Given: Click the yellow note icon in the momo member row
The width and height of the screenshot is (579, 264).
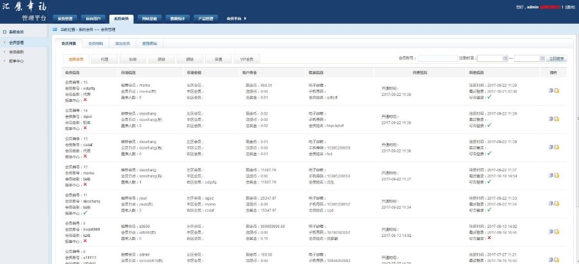Looking at the screenshot, I should (x=557, y=175).
